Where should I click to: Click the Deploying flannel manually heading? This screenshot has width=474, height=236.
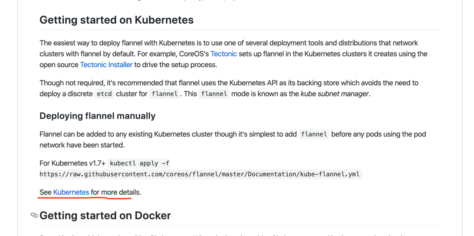coord(97,116)
